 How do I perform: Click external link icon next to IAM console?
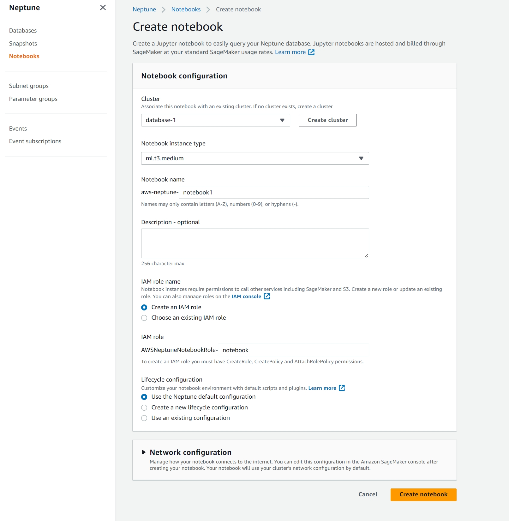click(x=267, y=296)
